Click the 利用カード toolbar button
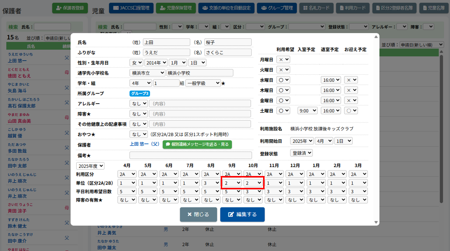 353,8
